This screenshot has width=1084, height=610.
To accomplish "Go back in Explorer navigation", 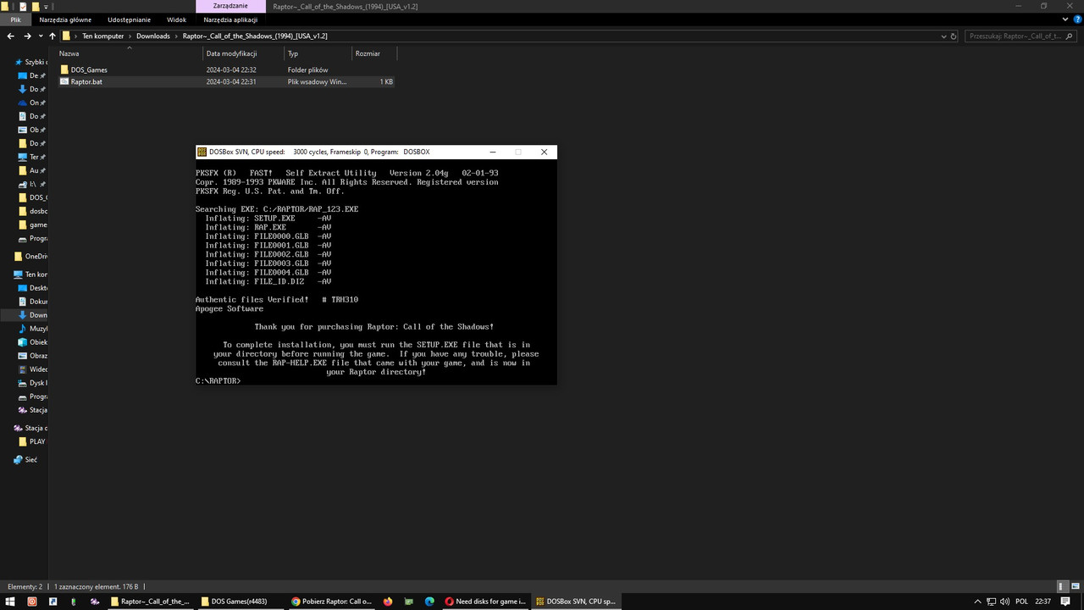I will [10, 36].
